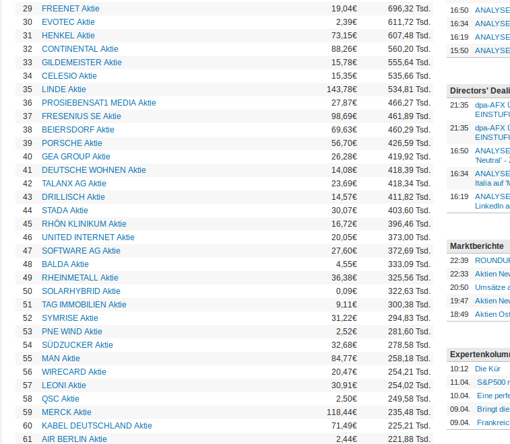Open the AIR BERLIN Aktie link

click(74, 439)
